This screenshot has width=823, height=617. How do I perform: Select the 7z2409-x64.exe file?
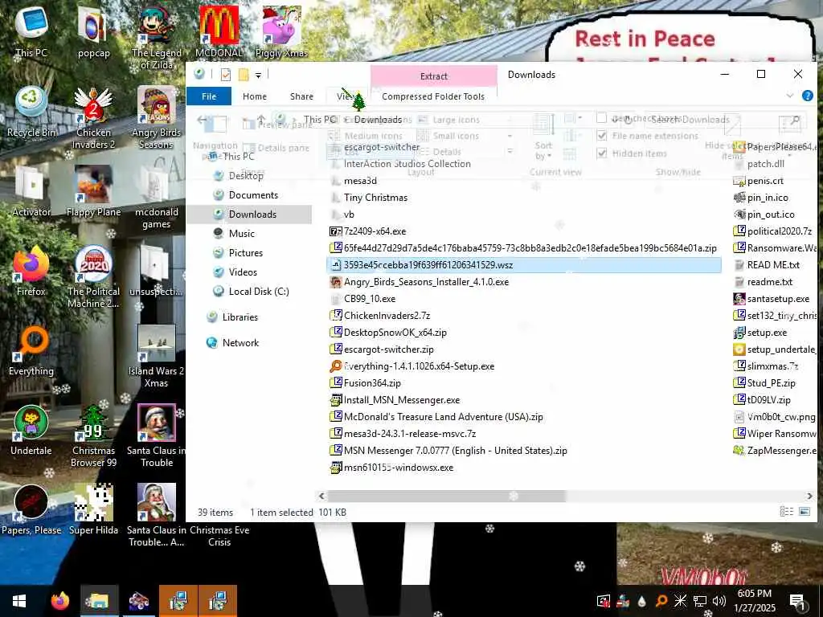tap(375, 231)
